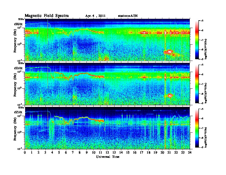Click the color bar beside dD/dt panel
Image resolution: width=226 pixels, height=175 pixels.
click(197, 84)
